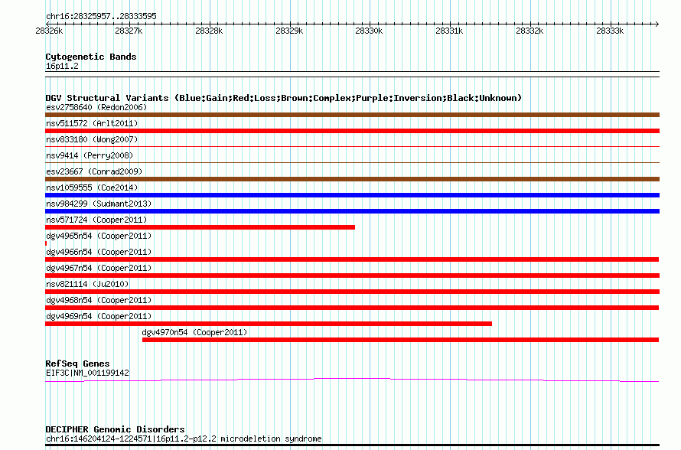Open variant nsv9414 (Perry2008) label

[x=90, y=155]
